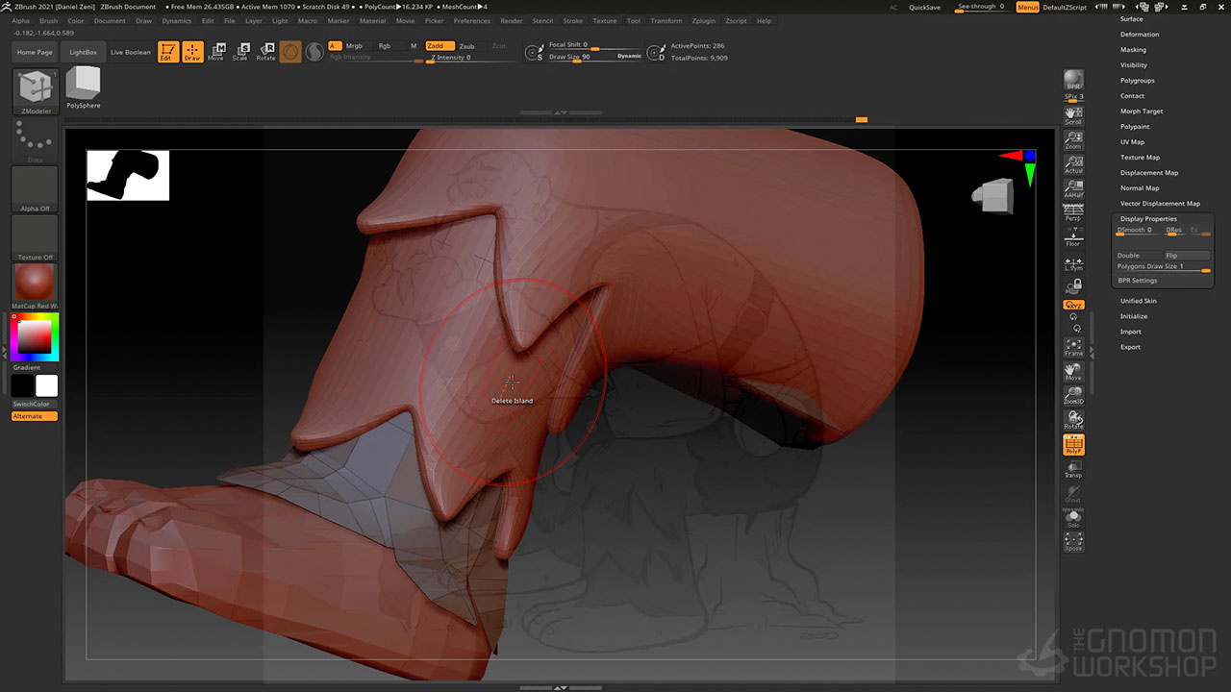Expand the UV Map subpalette
The width and height of the screenshot is (1231, 692).
coord(1132,142)
